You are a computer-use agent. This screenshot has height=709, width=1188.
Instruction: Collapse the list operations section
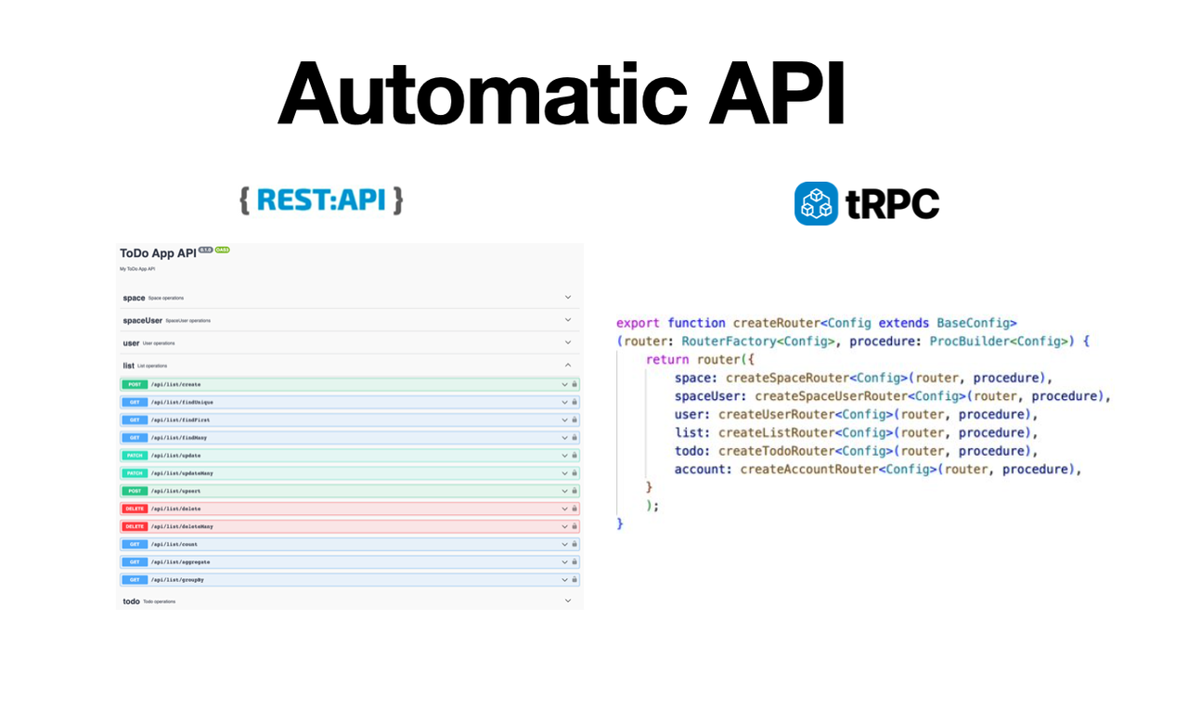[567, 365]
